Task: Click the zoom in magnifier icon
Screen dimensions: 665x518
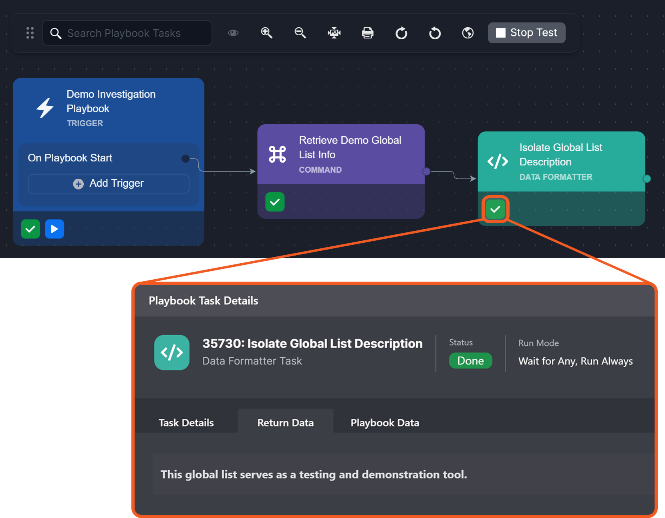Action: click(x=266, y=33)
